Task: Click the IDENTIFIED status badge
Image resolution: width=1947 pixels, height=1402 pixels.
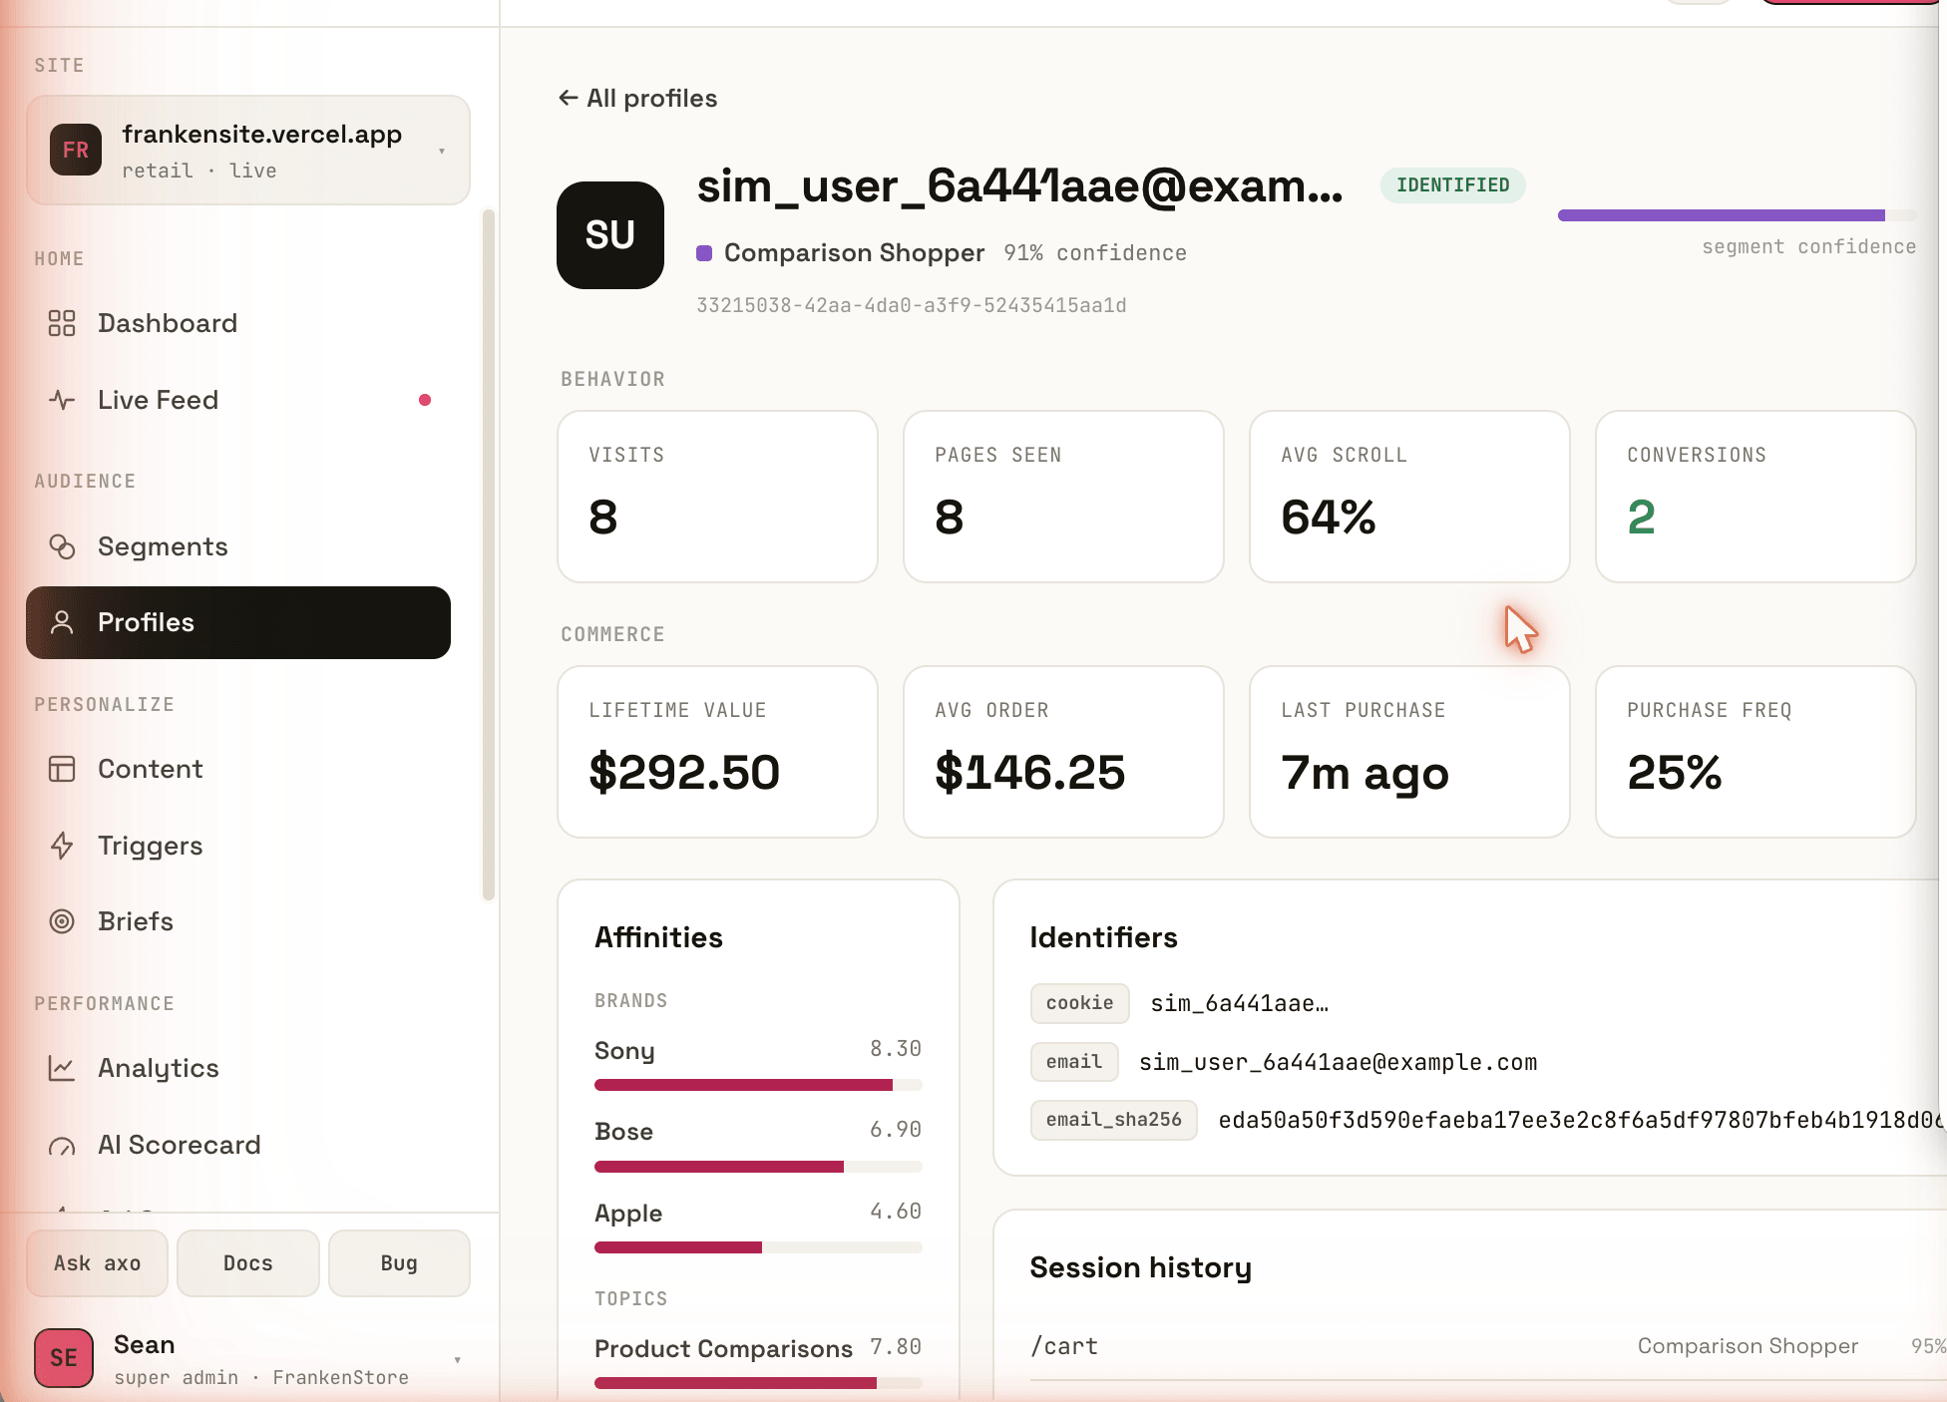Action: tap(1452, 185)
